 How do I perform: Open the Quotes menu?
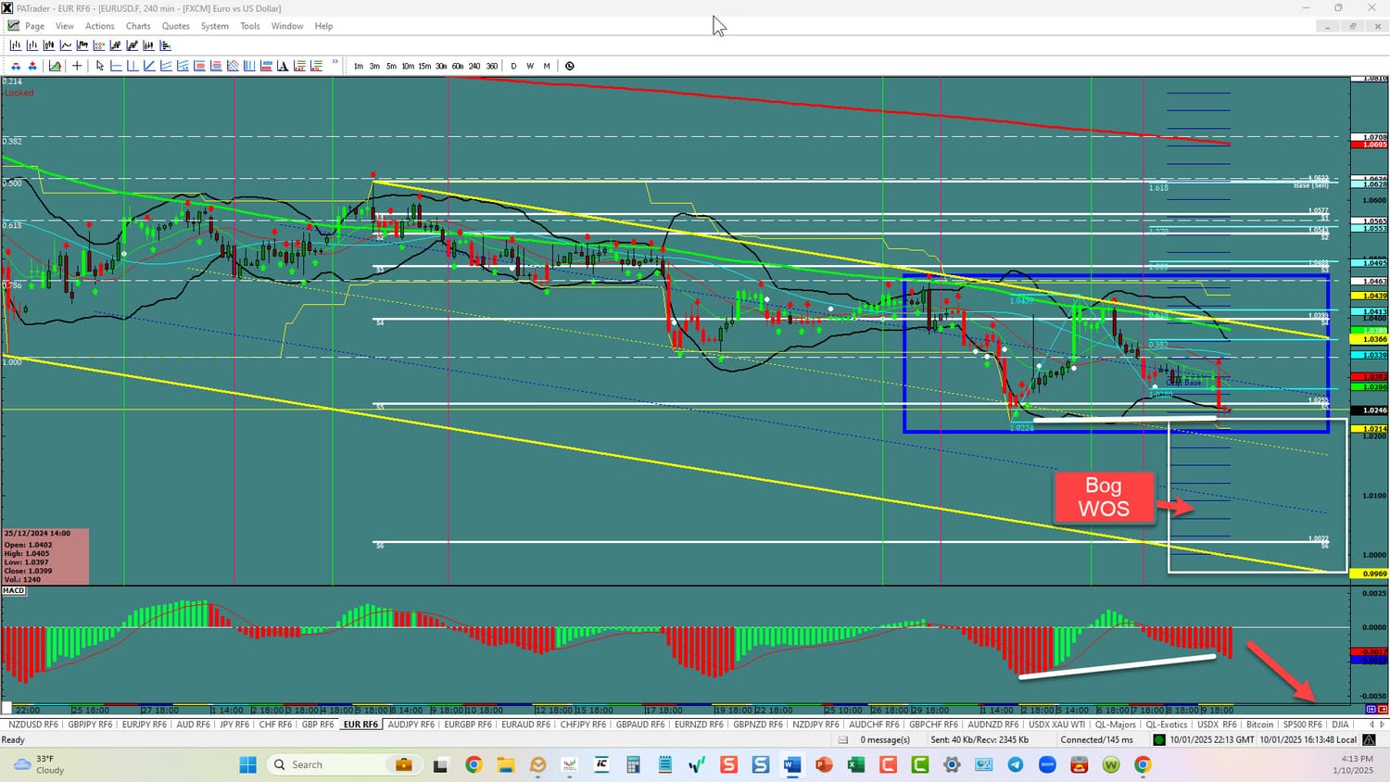click(175, 26)
